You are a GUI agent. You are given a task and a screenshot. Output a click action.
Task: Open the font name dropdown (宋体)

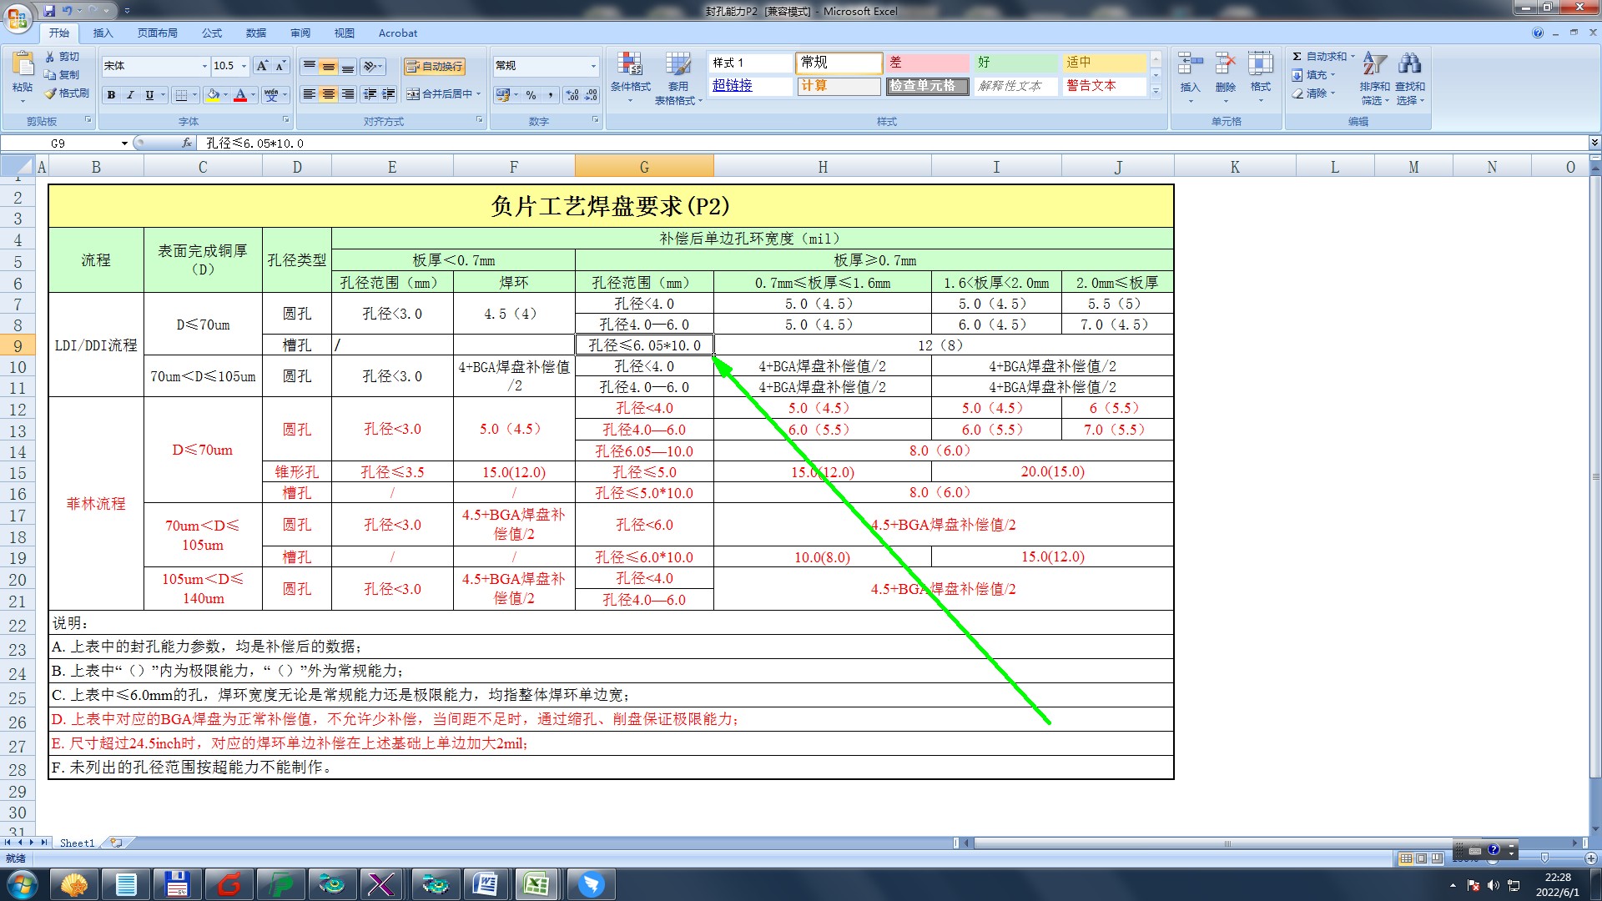point(204,66)
